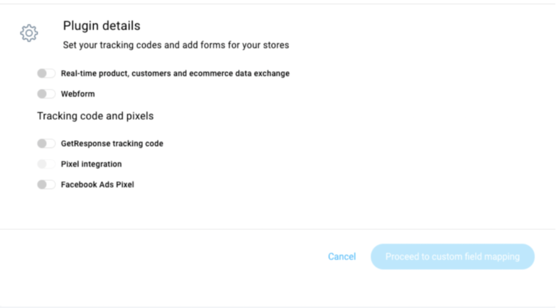Enable real-time product and ecommerce data exchange
The width and height of the screenshot is (556, 308).
(x=46, y=73)
